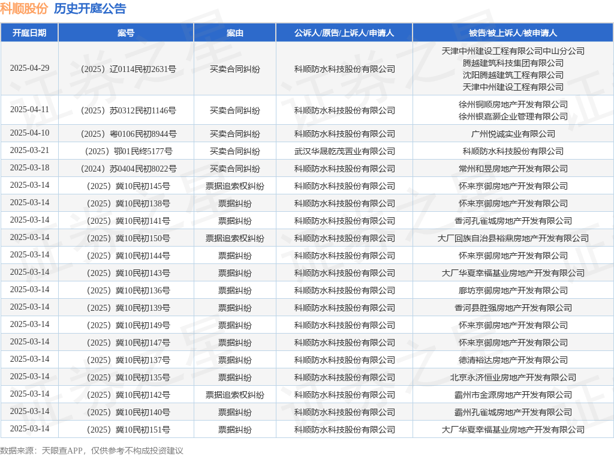Click the 科顺股份 title text

(24, 8)
